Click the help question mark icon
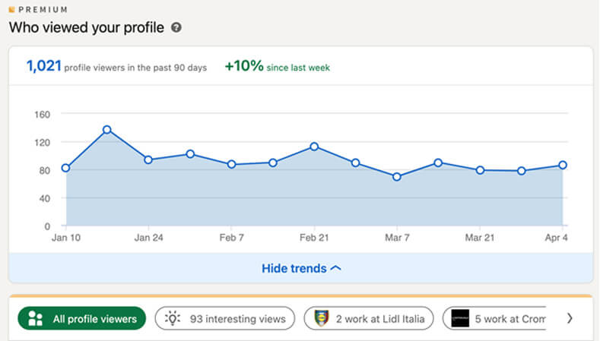Screen dimensions: 600x341 point(176,28)
